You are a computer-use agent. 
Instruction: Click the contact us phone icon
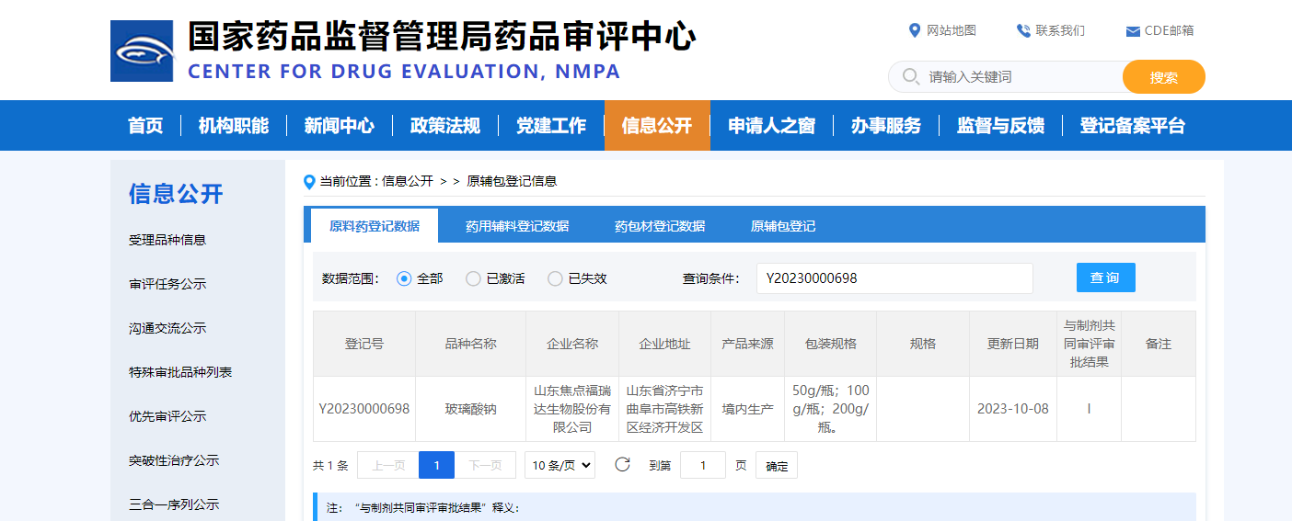[1023, 30]
